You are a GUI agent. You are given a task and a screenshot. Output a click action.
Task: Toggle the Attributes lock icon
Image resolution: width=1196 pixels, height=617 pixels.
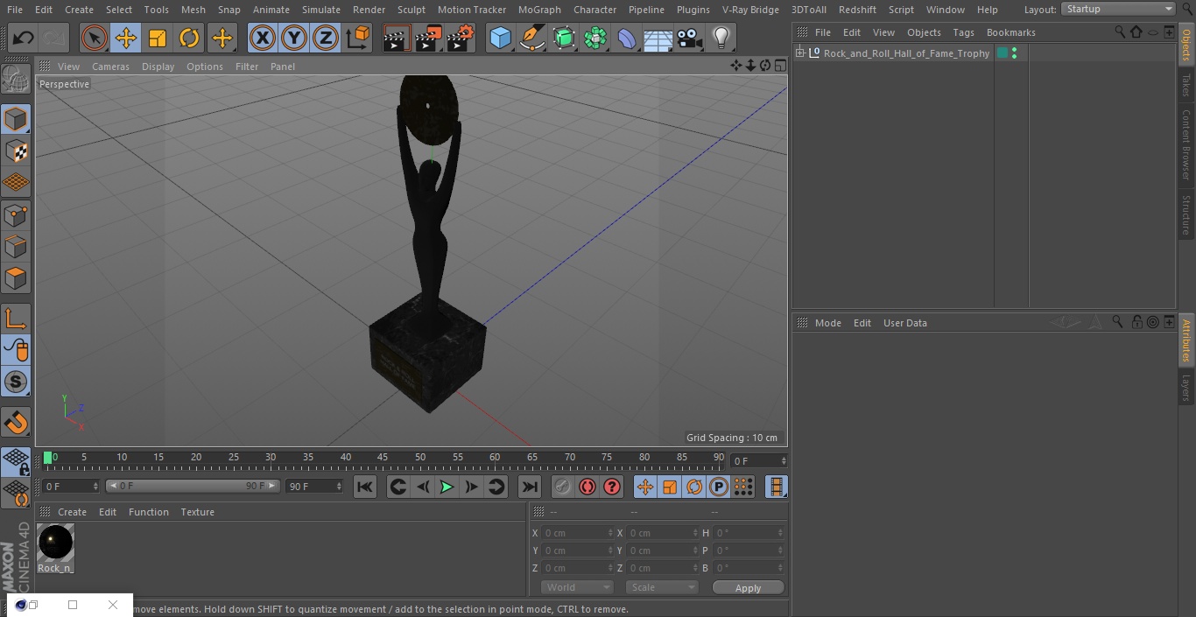pyautogui.click(x=1136, y=322)
